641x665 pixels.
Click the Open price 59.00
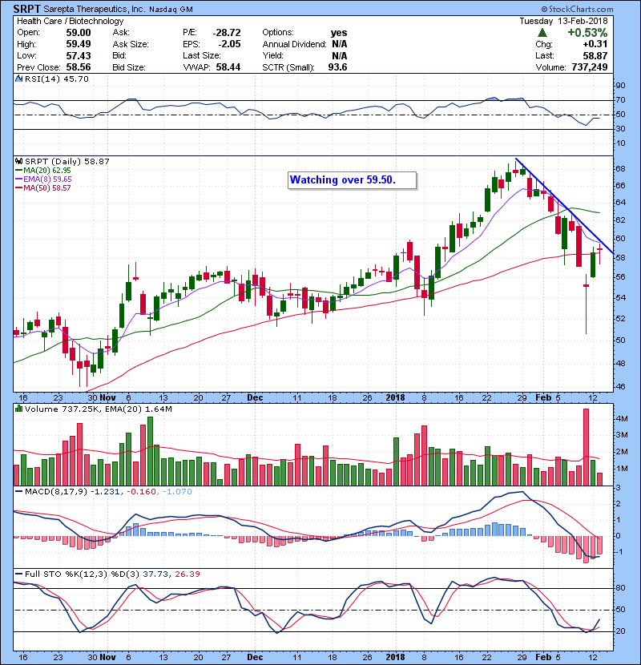(79, 33)
